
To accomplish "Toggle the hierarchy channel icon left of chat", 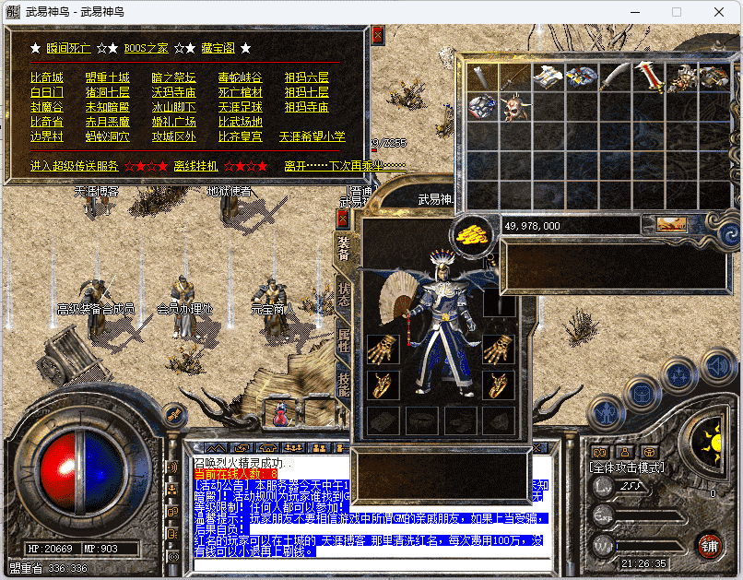I will (172, 490).
